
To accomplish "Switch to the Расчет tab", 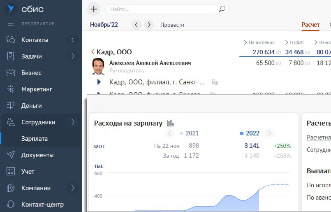I will click(310, 25).
